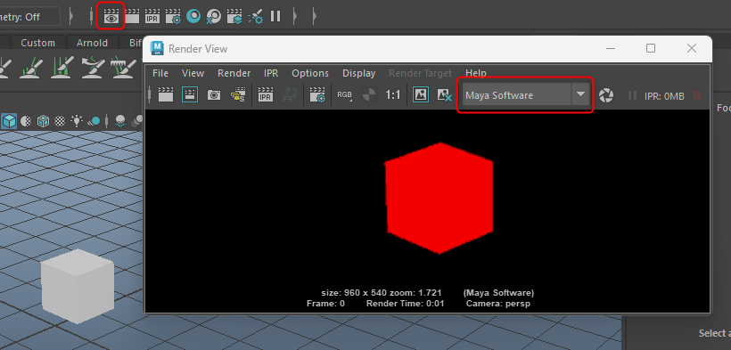
Task: Pause Viewport 2.0 display update
Action: pyautogui.click(x=275, y=16)
